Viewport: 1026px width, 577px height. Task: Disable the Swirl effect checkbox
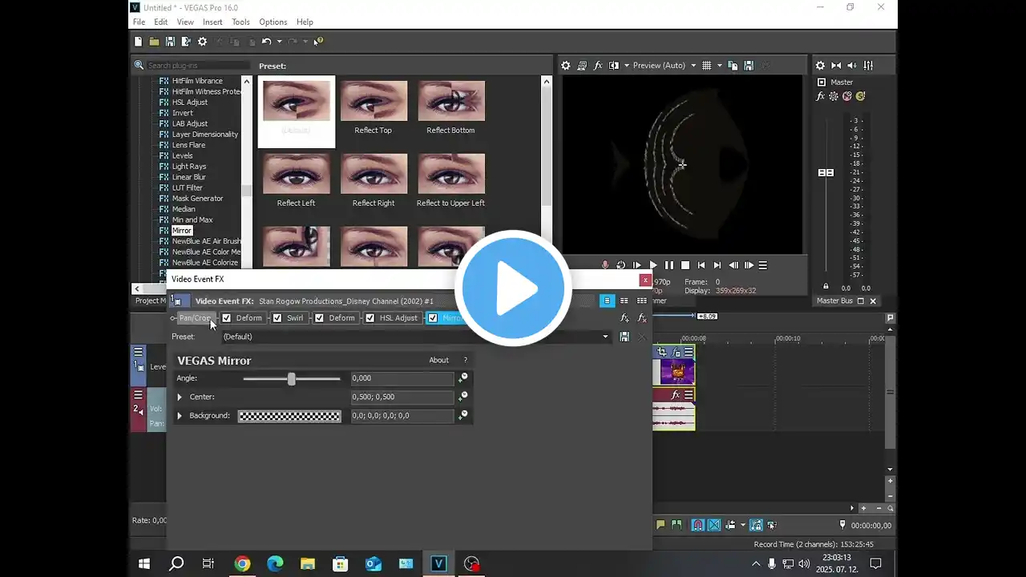(277, 318)
